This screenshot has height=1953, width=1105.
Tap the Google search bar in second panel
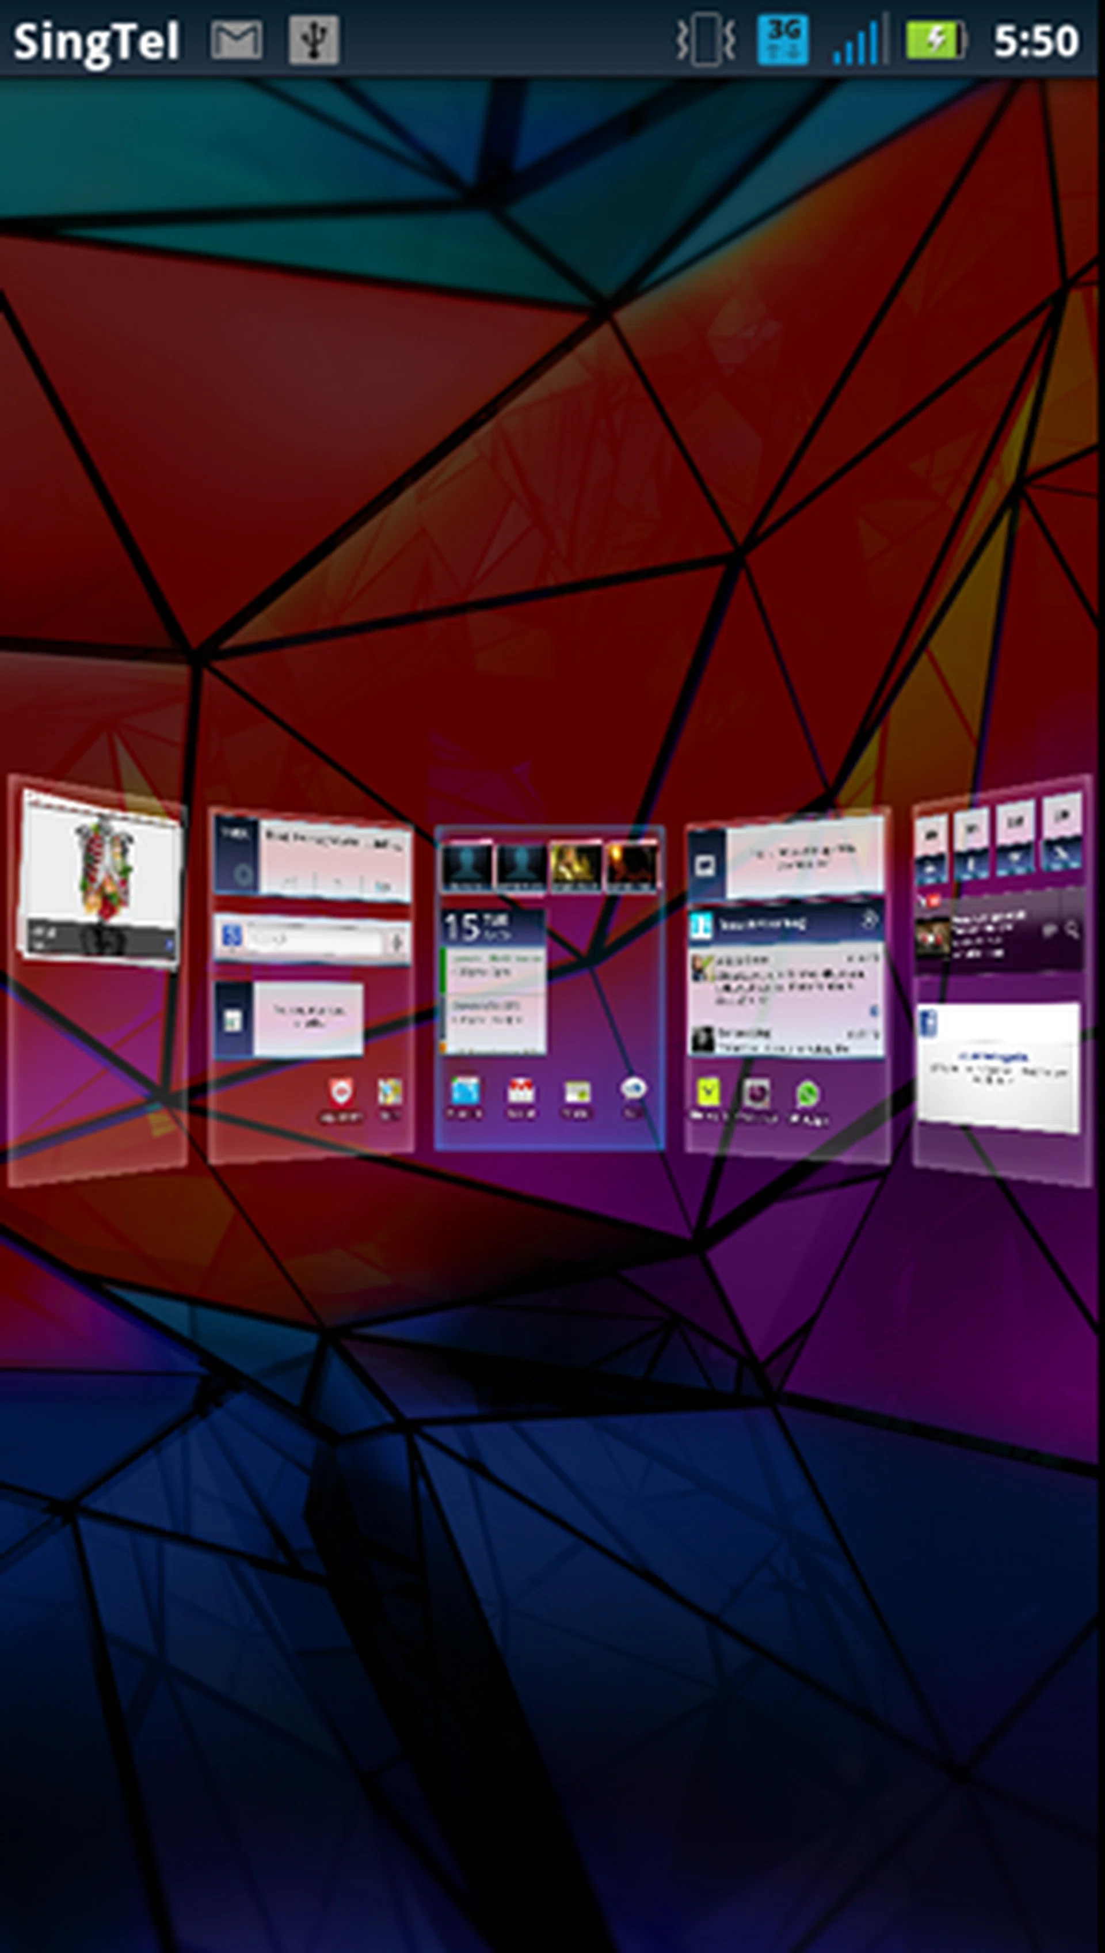(x=311, y=939)
